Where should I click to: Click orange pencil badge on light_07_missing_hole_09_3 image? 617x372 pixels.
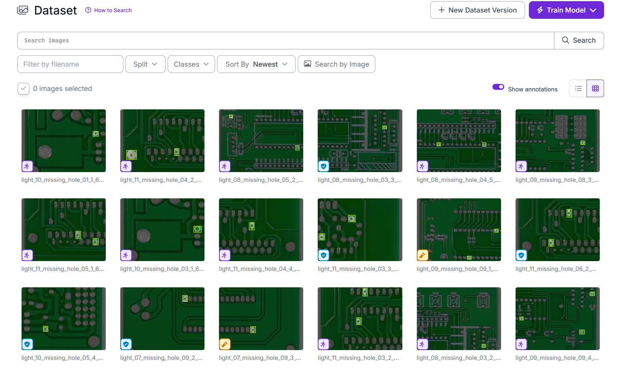tap(224, 344)
